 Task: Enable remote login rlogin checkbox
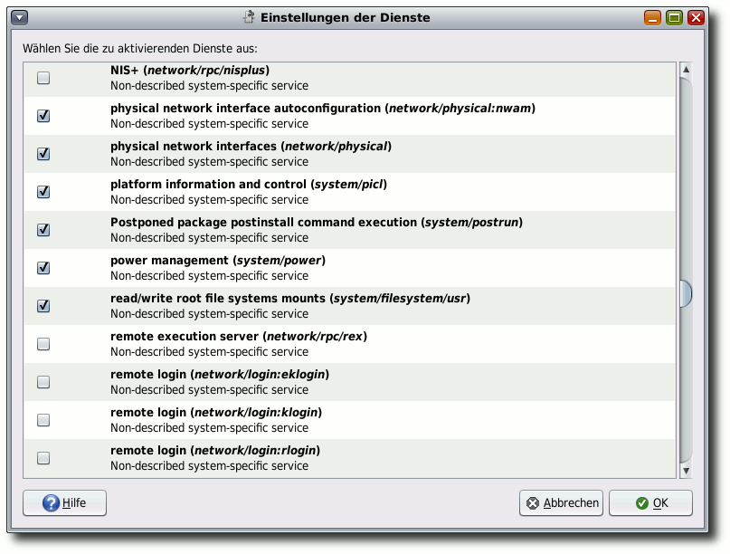coord(43,458)
